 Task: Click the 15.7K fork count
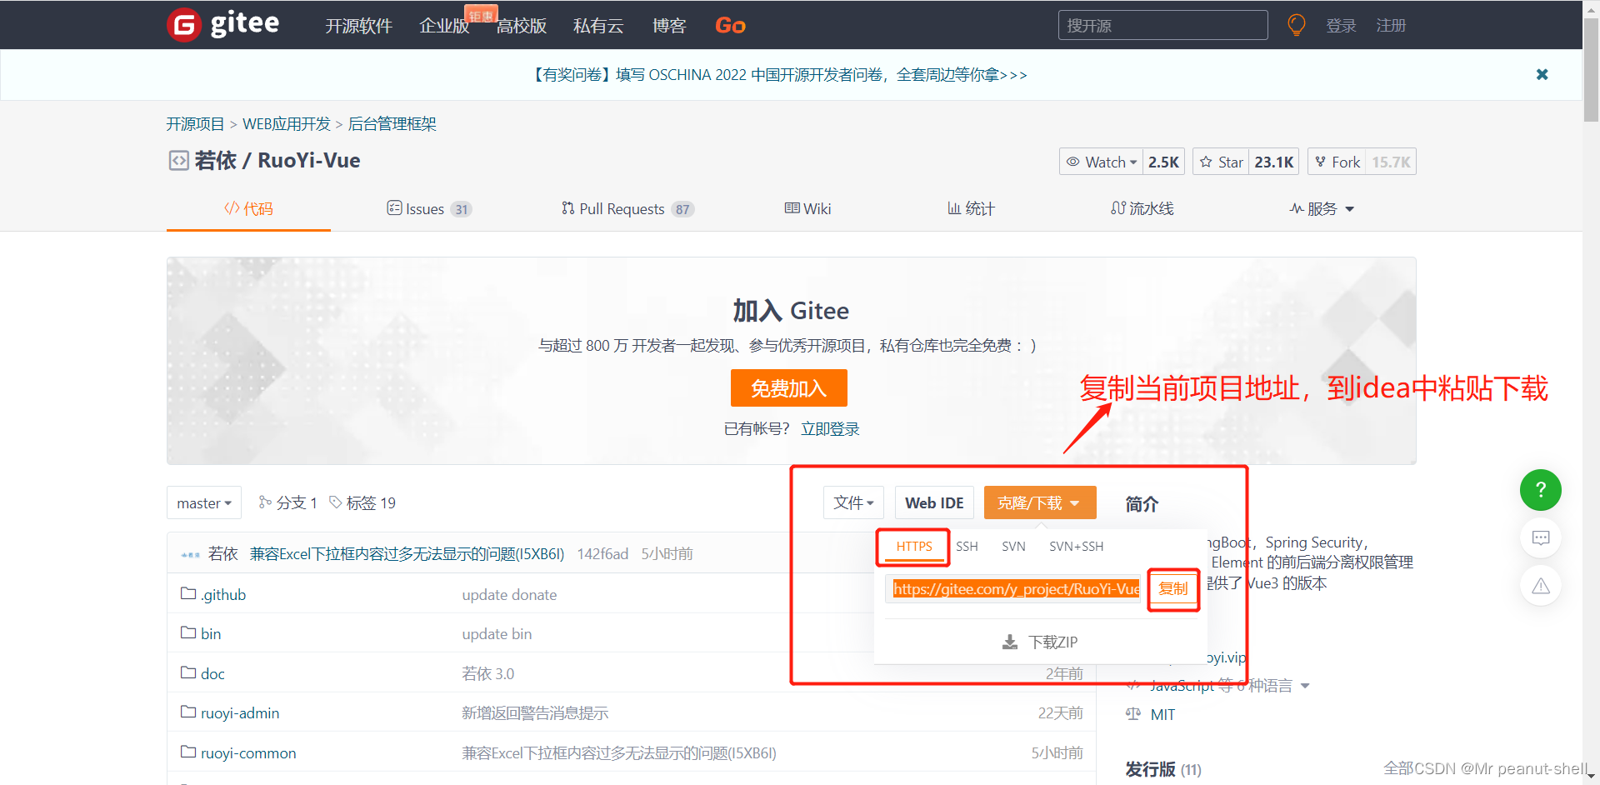(1391, 162)
